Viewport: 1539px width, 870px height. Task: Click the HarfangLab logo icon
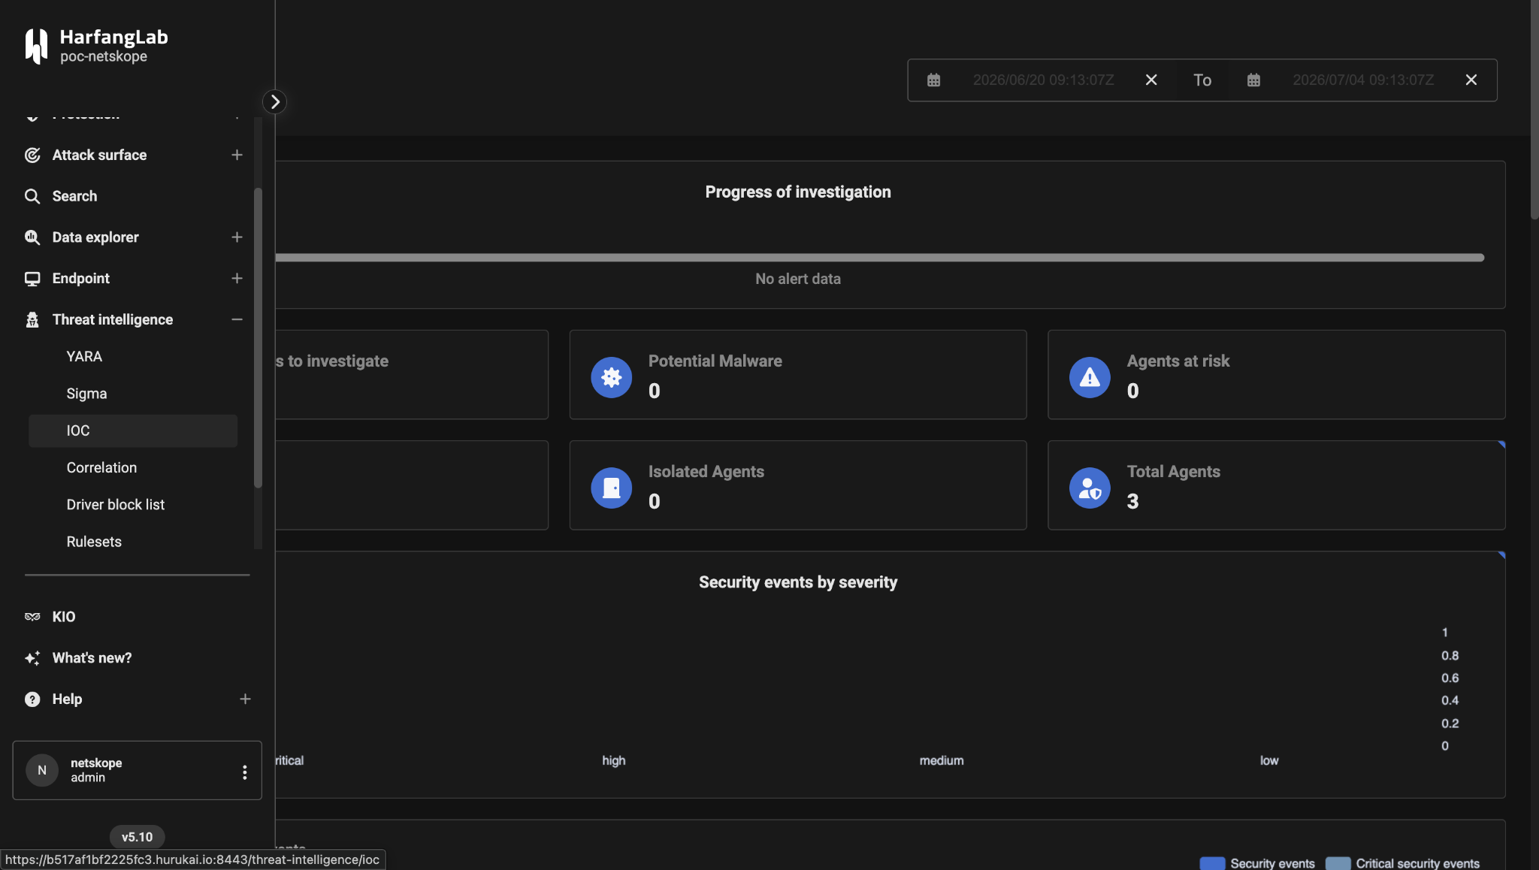[36, 46]
